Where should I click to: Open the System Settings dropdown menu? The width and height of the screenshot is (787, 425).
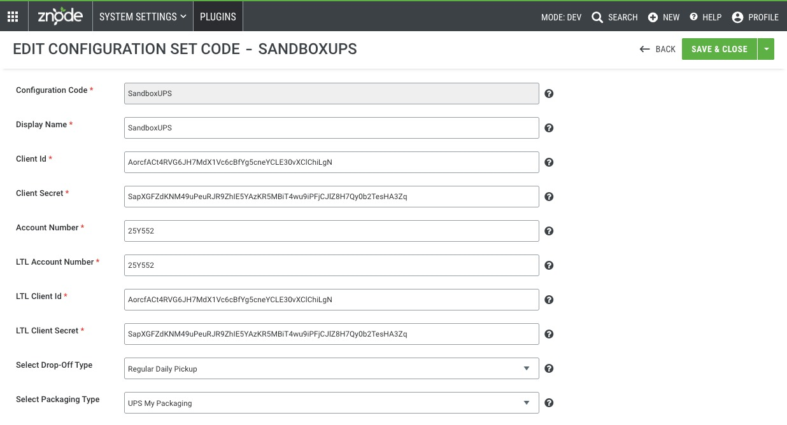(x=143, y=17)
